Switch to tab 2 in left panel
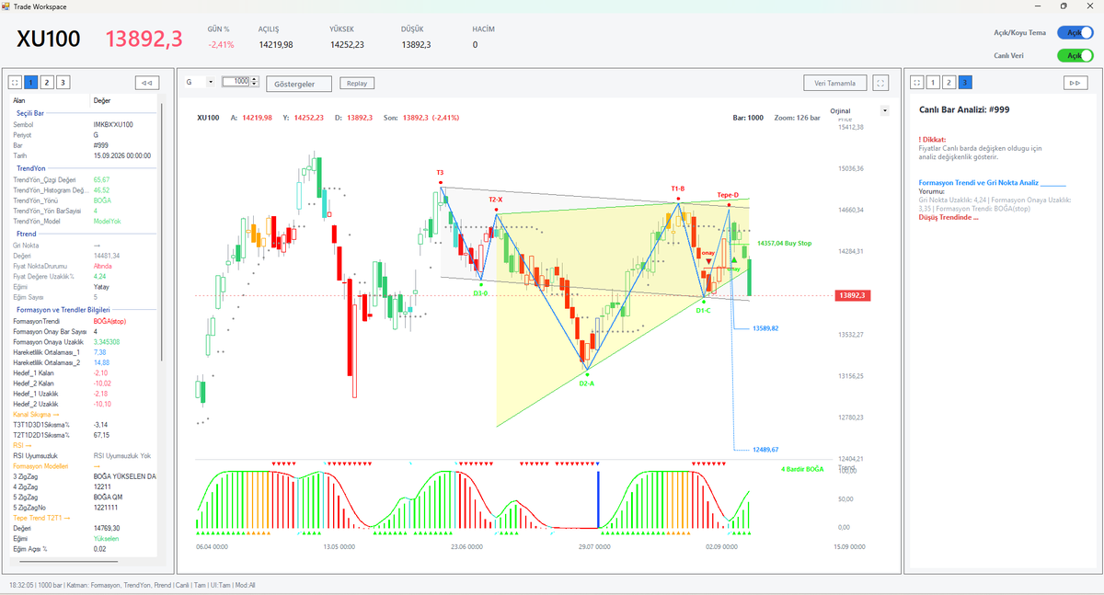 47,83
